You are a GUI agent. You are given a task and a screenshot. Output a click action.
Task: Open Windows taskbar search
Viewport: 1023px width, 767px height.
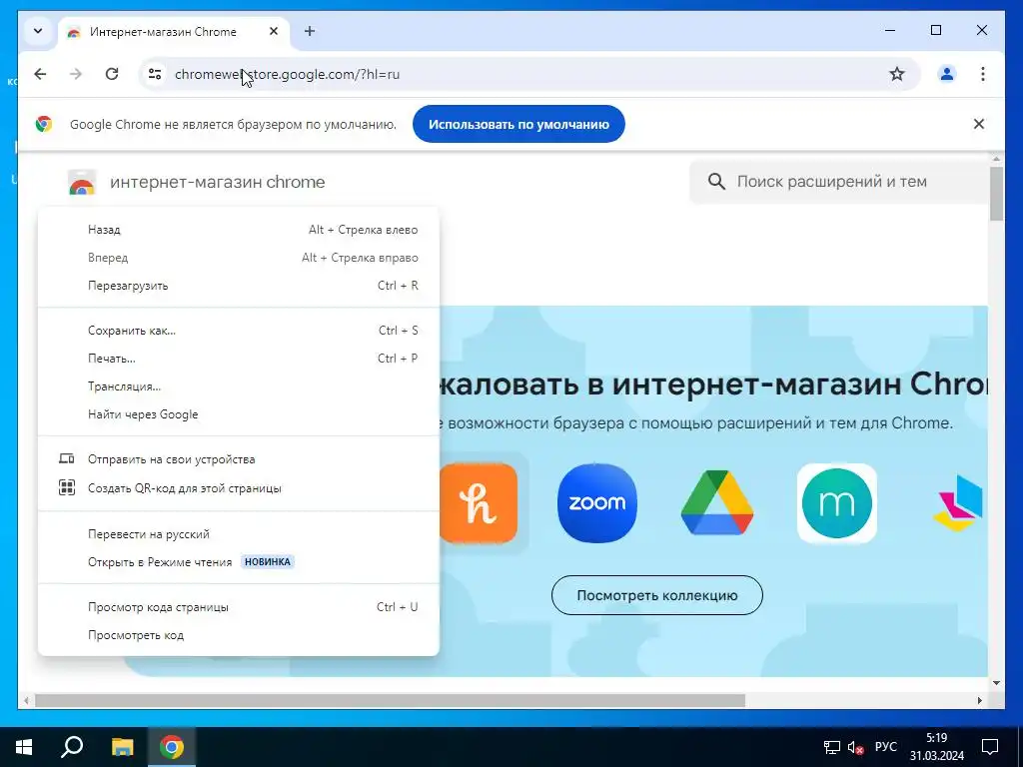click(x=72, y=747)
